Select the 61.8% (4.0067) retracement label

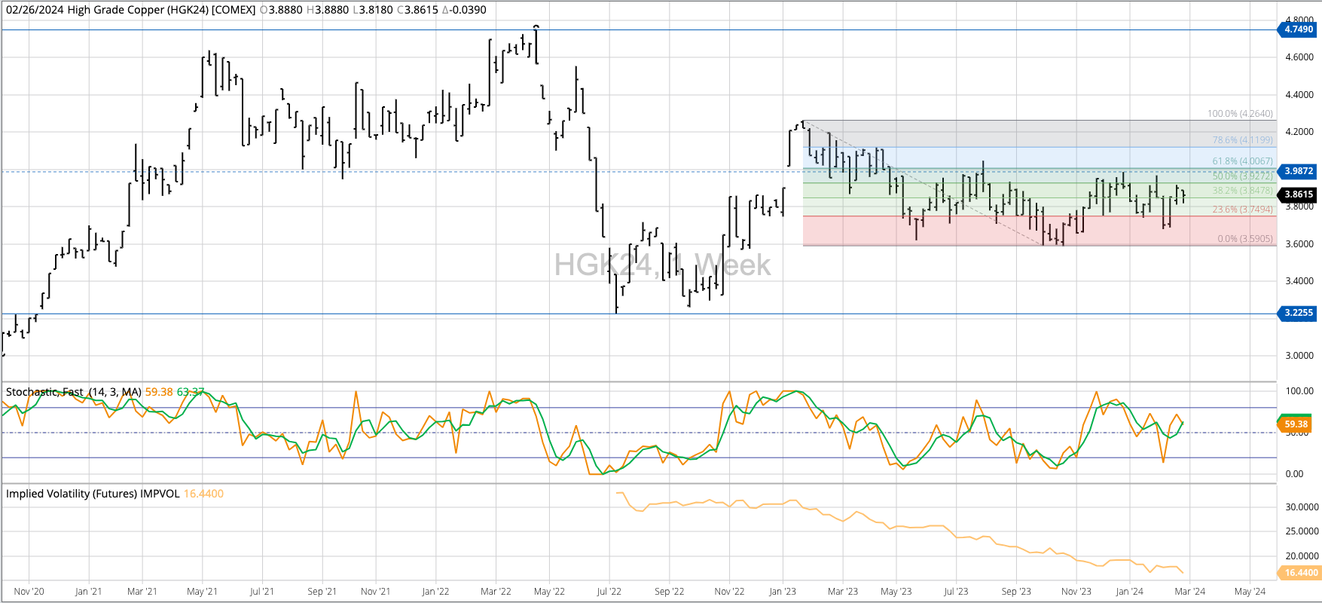(x=1242, y=161)
